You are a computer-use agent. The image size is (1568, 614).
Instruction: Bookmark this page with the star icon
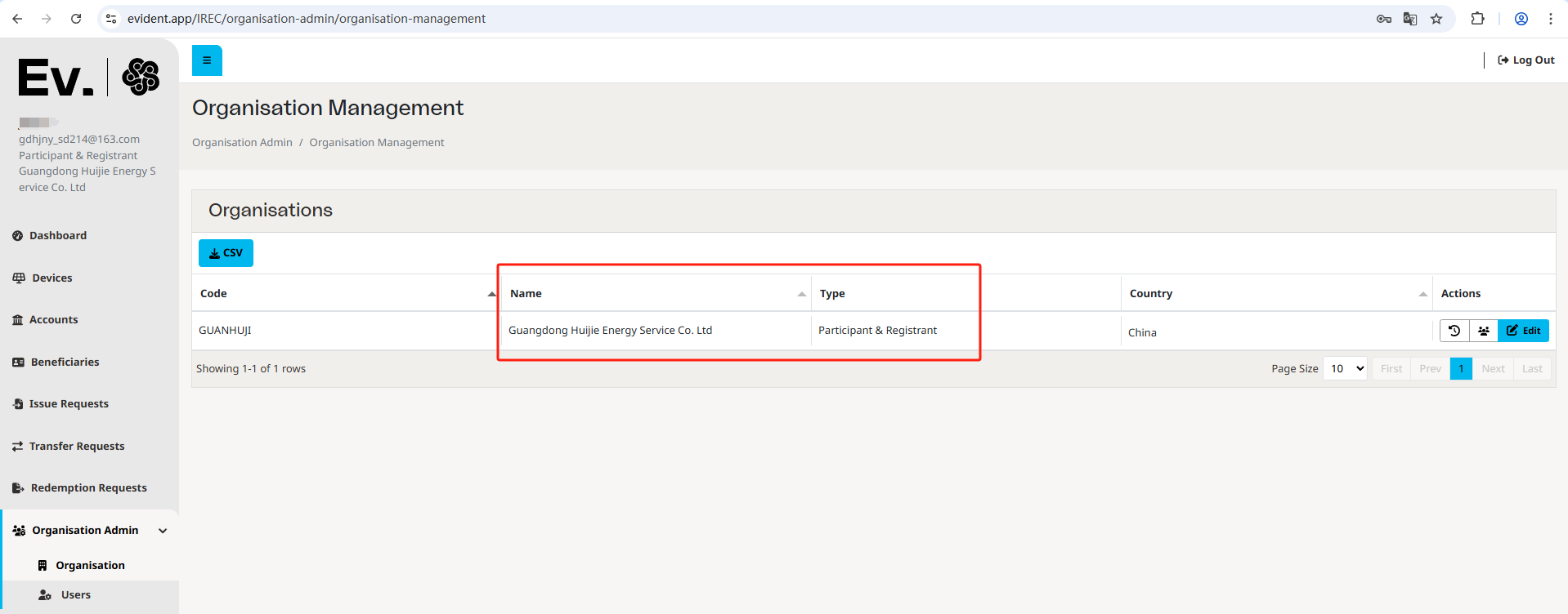[1436, 19]
